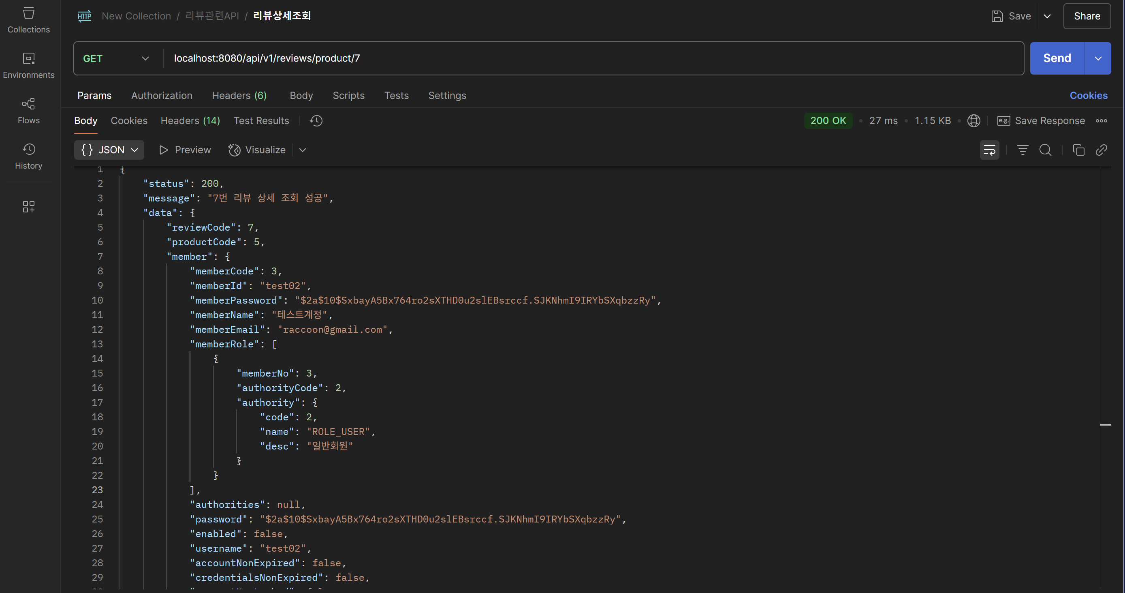Open the Collections sidebar panel
The width and height of the screenshot is (1125, 593).
click(x=28, y=20)
